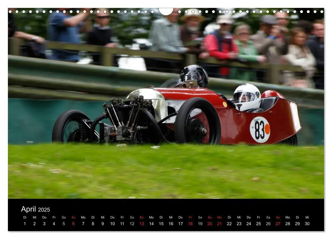
Task: Select date 13 in the calendar strip
Action: click(x=141, y=224)
